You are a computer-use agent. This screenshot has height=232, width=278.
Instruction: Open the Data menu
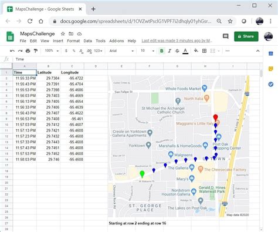(x=87, y=41)
